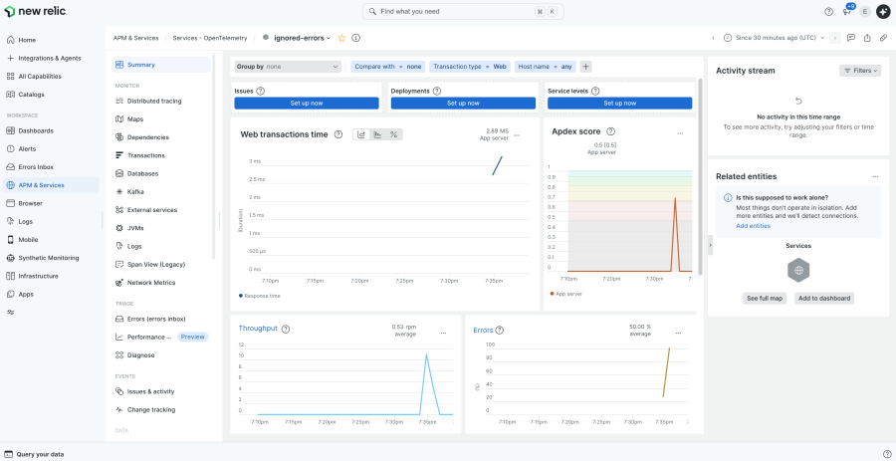
Task: Open user account avatar E
Action: point(865,11)
